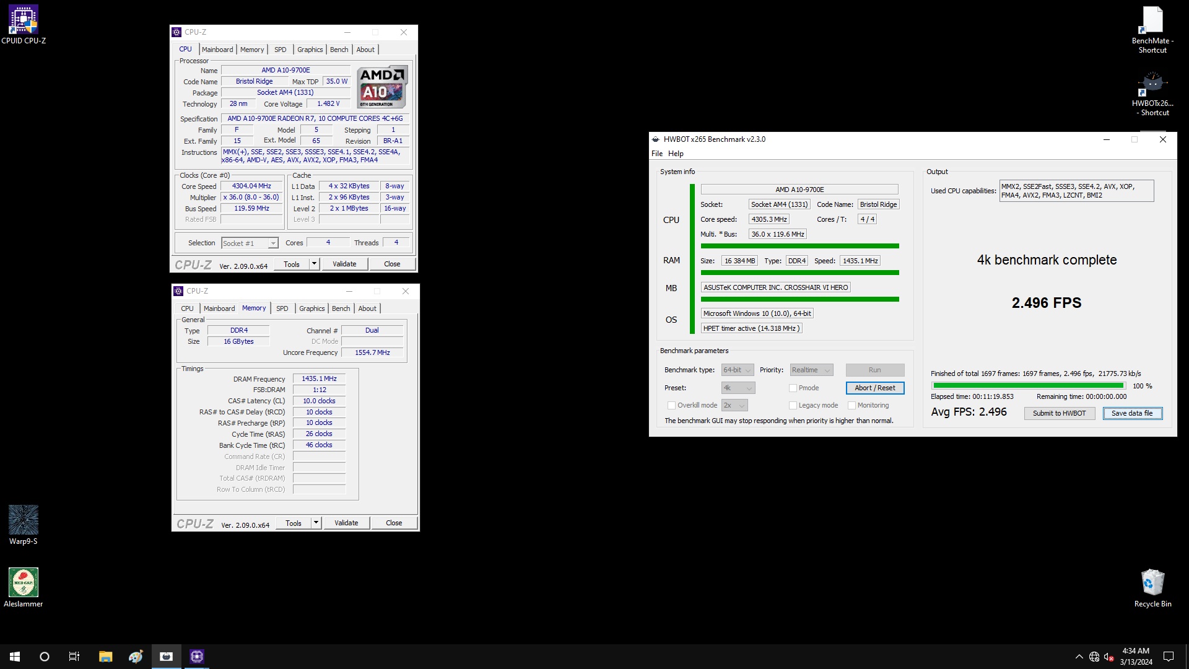Open the Paint app in taskbar
This screenshot has height=669, width=1189.
(x=136, y=657)
